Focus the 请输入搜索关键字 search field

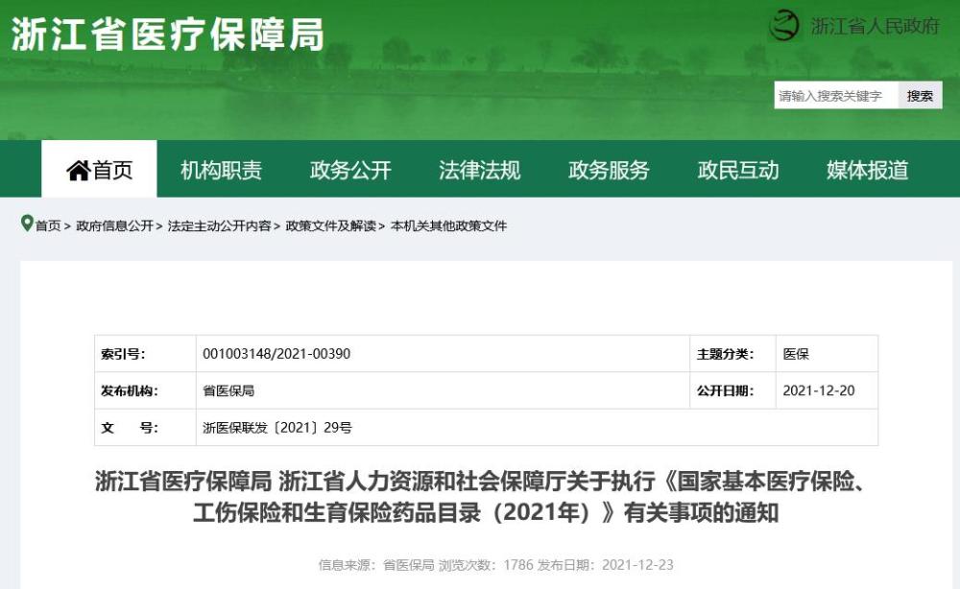[836, 95]
